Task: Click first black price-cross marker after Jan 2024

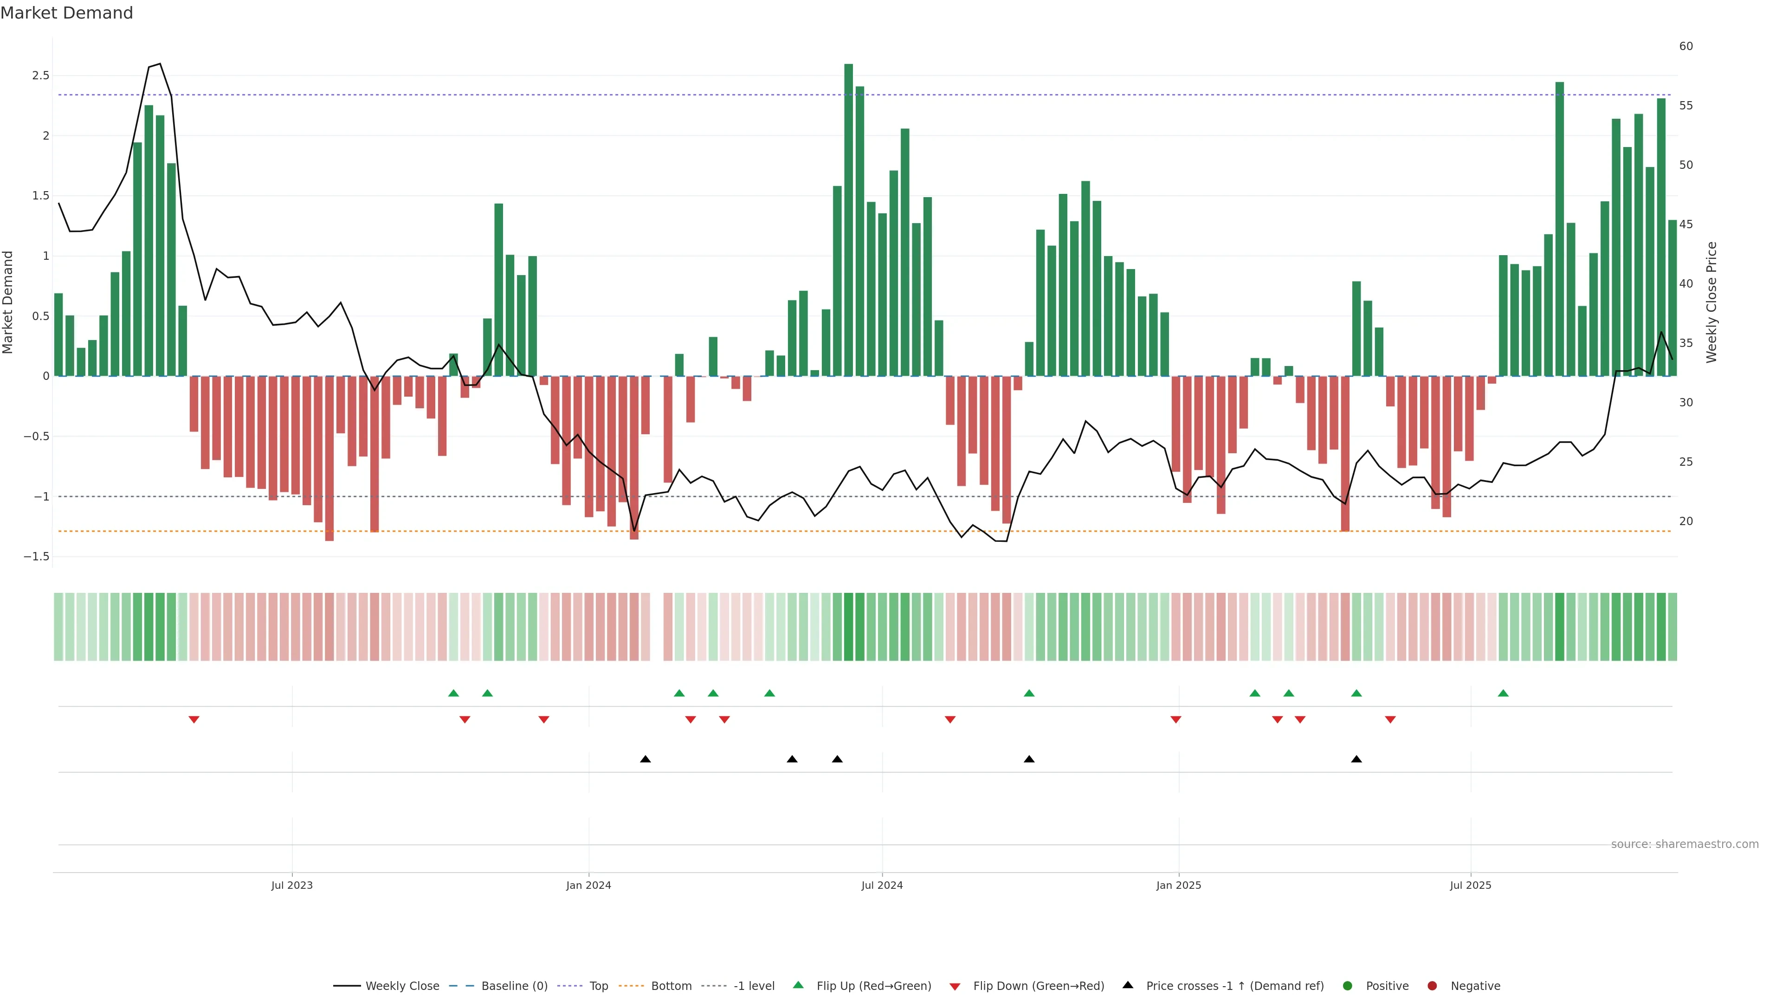Action: pyautogui.click(x=646, y=759)
